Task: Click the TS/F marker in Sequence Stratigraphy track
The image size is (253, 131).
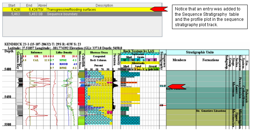Action: point(163,86)
